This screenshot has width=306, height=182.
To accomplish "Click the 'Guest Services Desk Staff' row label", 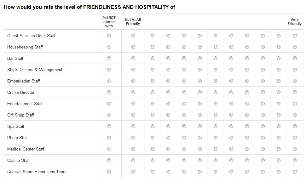I will (31, 36).
